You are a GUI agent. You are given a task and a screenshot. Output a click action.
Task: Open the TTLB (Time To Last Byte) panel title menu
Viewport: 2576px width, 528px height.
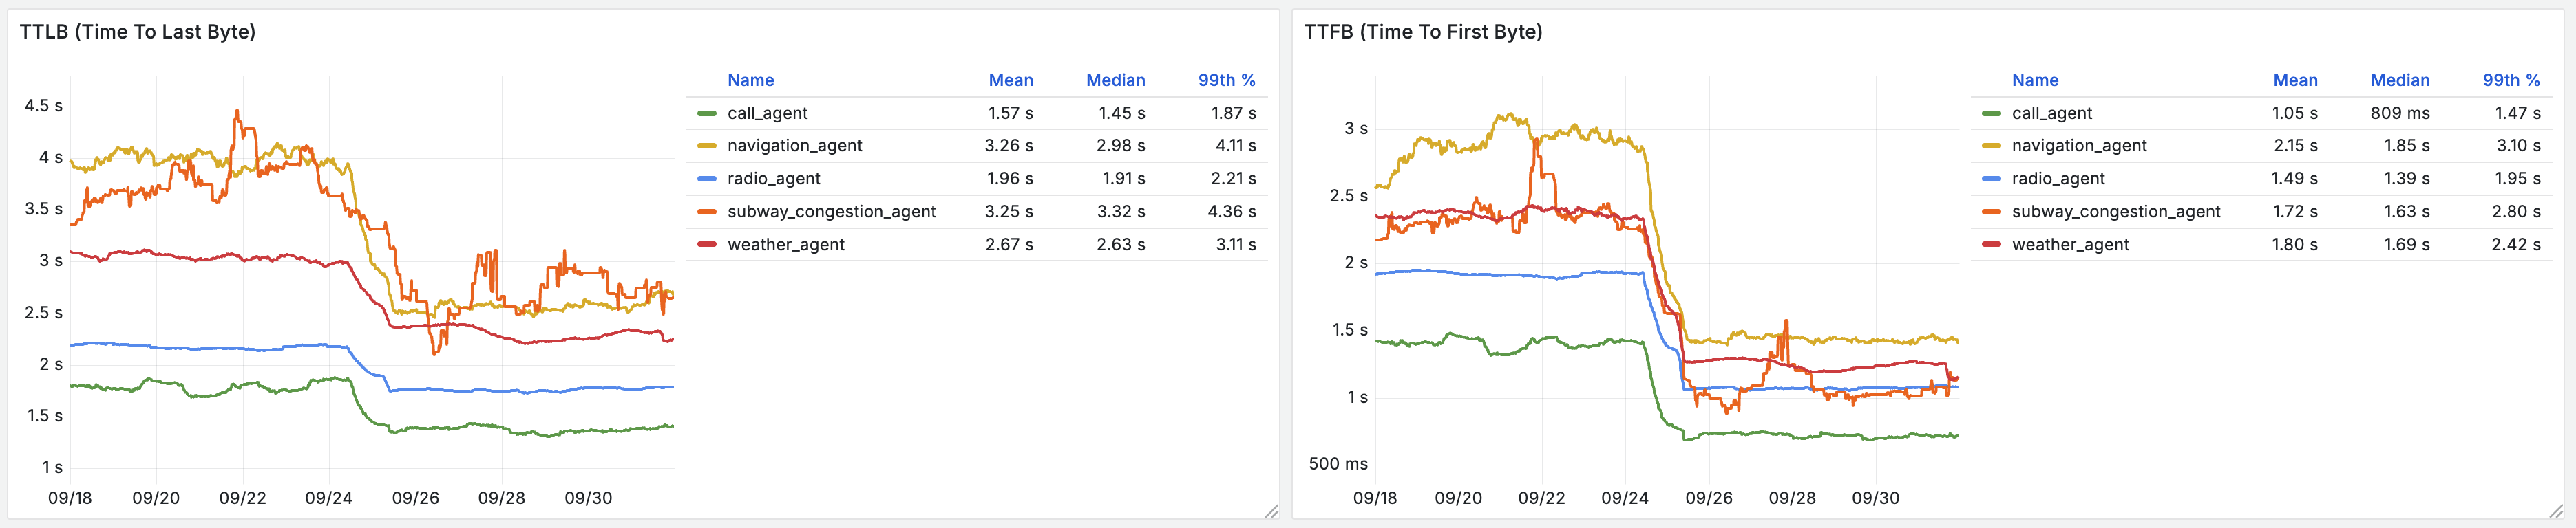point(138,32)
